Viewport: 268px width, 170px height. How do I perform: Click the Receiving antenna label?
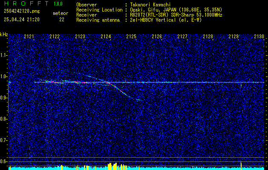(x=98, y=20)
